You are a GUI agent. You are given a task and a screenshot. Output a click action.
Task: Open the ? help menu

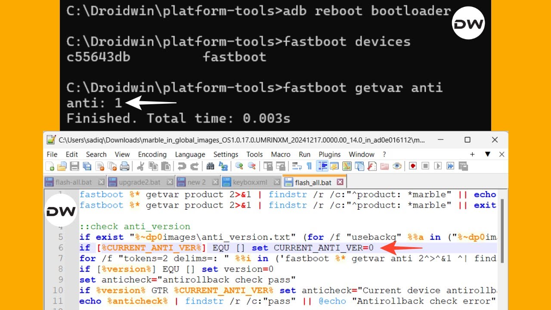pyautogui.click(x=384, y=154)
